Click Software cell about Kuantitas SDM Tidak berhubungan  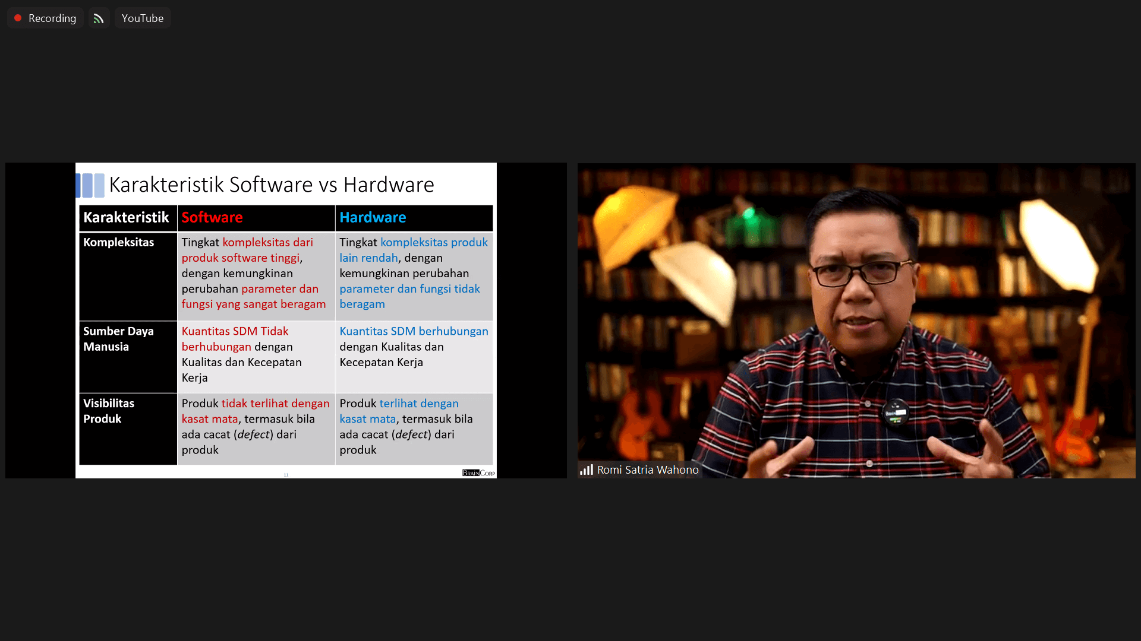(x=256, y=354)
